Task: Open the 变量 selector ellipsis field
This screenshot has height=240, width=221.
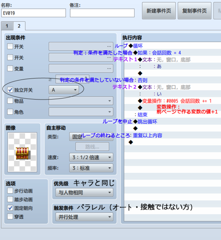Action: coord(81,68)
